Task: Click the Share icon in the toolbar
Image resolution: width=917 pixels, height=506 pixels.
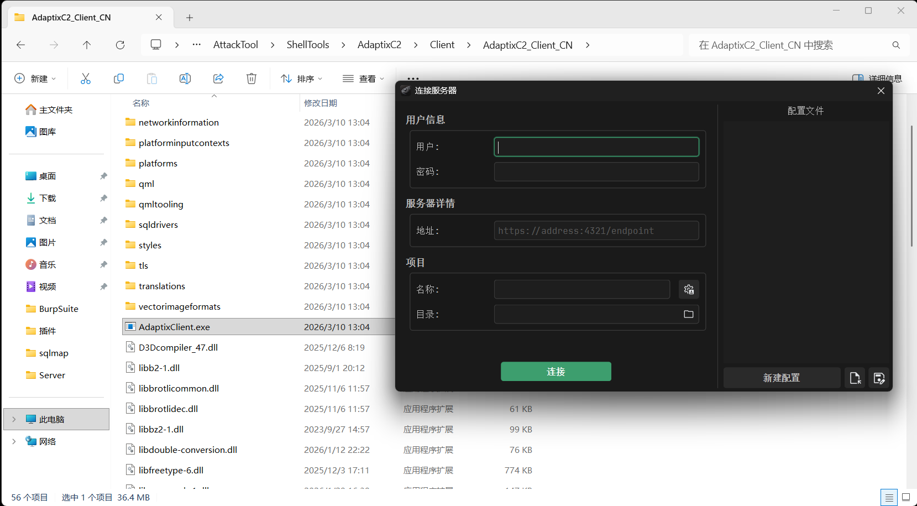Action: point(218,78)
